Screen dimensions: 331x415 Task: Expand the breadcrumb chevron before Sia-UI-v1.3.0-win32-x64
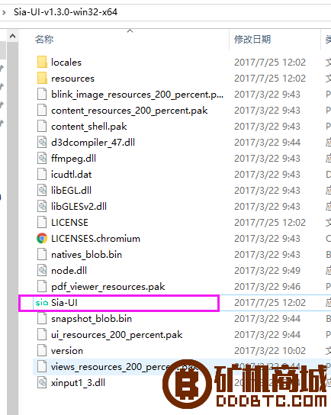coord(4,12)
